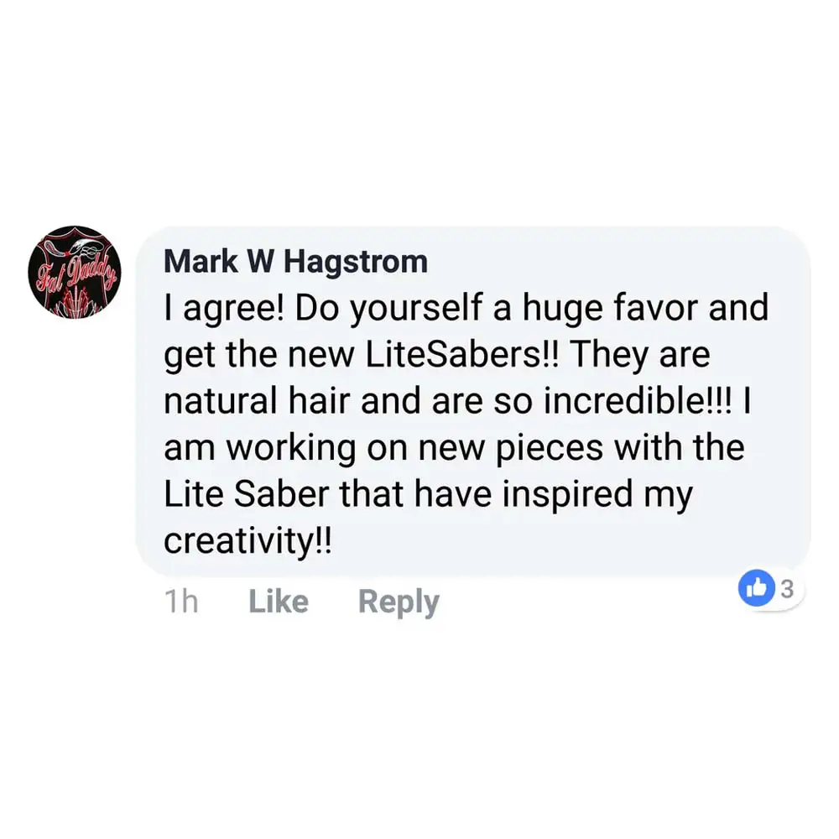Reply to Mark W Hagstrom's comment
Screen dimensions: 839x839
[399, 602]
